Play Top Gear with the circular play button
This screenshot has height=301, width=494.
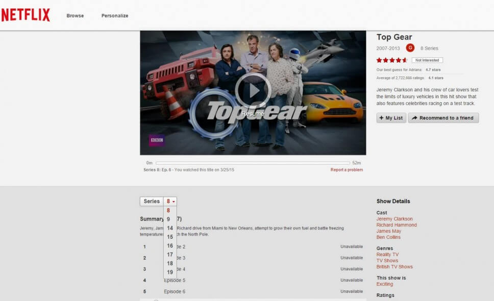pos(253,91)
